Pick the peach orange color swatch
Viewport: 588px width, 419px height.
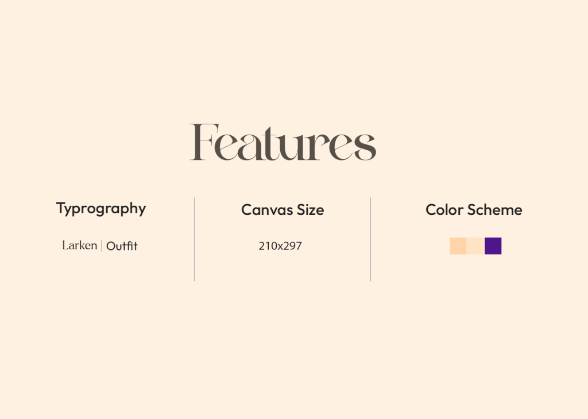(x=458, y=246)
